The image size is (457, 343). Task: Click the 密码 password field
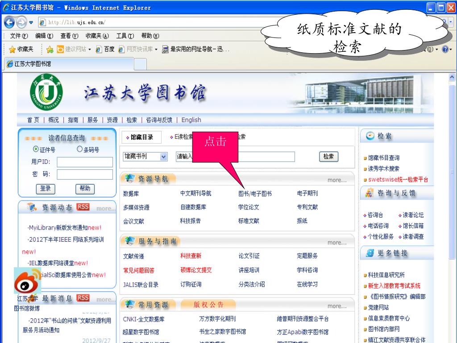pyautogui.click(x=85, y=175)
